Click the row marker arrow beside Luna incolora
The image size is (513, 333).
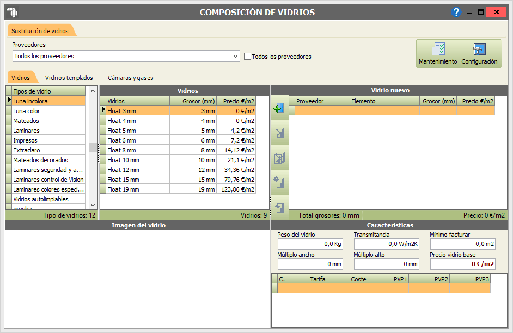(x=9, y=100)
